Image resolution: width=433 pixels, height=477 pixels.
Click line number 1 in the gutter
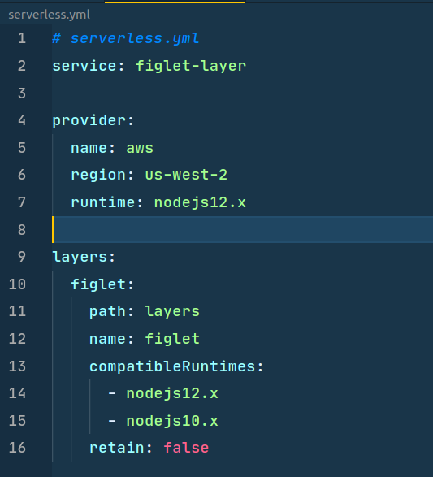[22, 38]
